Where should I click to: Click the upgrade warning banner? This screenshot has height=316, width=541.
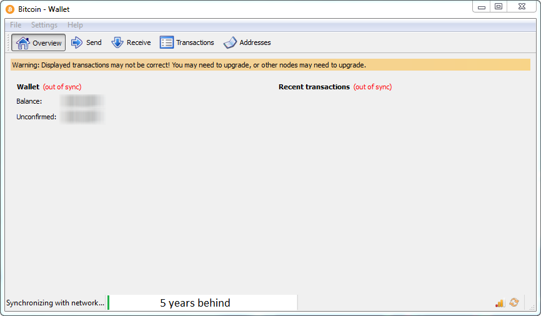point(270,65)
